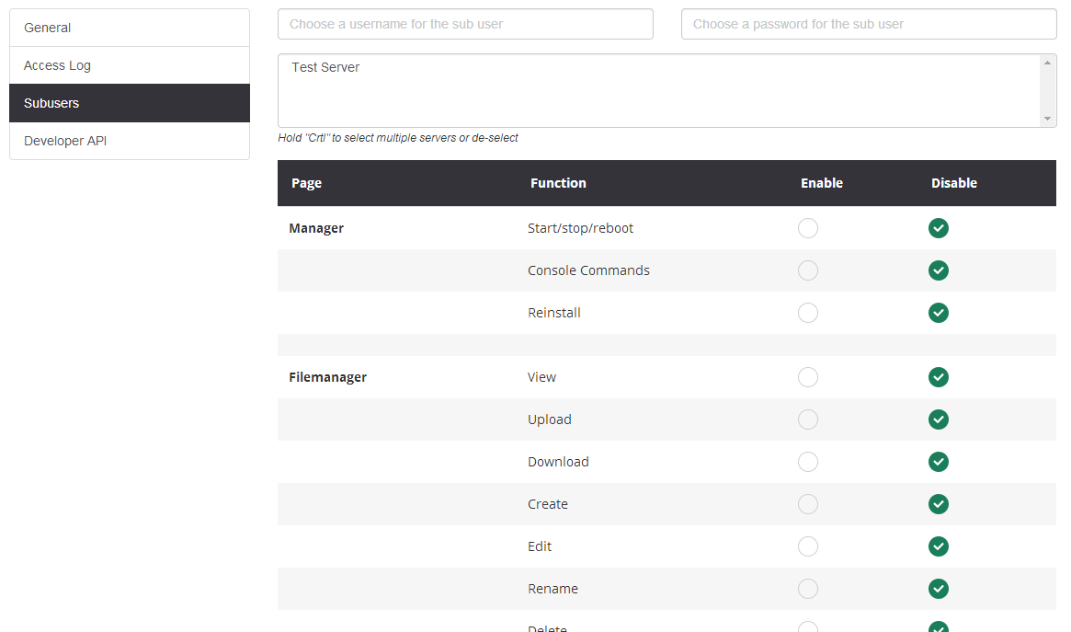Enable the Reinstall permission

(x=808, y=313)
